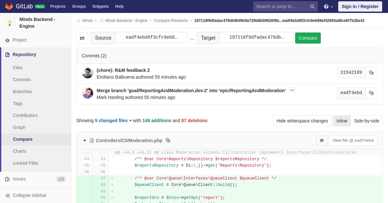The height and width of the screenshot is (203, 388).
Task: Copy commit SHA 31542189
Action: point(372,73)
